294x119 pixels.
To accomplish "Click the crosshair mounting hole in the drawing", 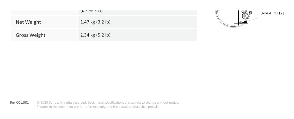I will coord(241,23).
